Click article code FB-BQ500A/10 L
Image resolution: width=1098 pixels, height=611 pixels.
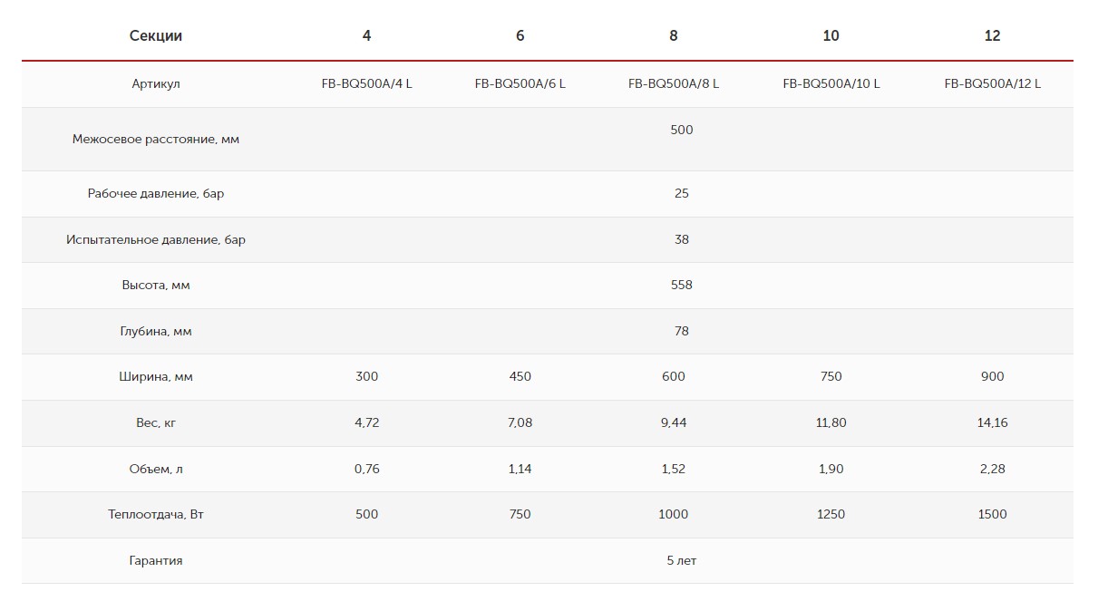pyautogui.click(x=831, y=83)
